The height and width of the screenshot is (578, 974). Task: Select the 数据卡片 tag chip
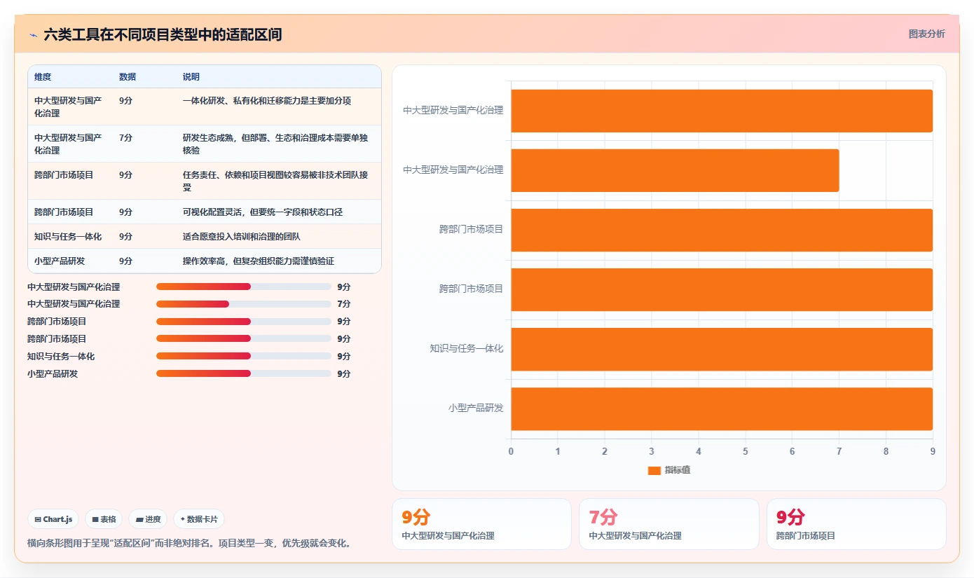199,519
